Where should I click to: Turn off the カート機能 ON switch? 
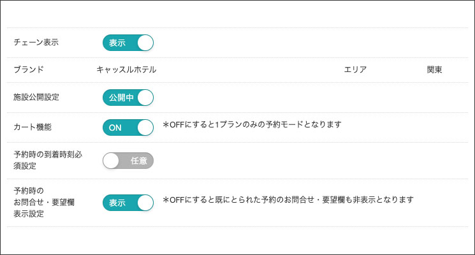(x=128, y=127)
